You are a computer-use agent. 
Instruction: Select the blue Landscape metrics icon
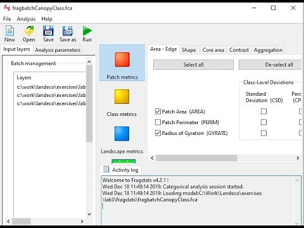click(122, 134)
